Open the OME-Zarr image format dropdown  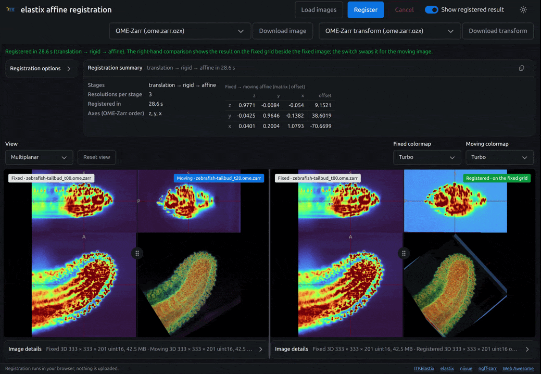coord(180,31)
